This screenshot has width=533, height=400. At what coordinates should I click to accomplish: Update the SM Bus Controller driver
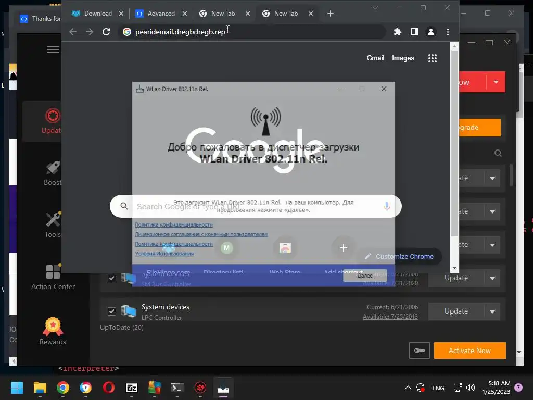pyautogui.click(x=456, y=278)
